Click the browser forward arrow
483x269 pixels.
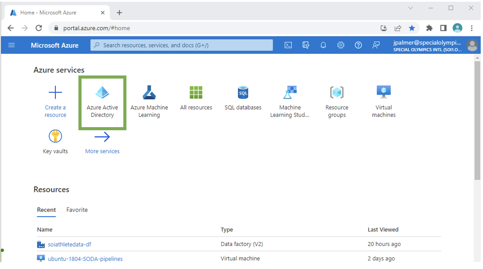click(25, 28)
